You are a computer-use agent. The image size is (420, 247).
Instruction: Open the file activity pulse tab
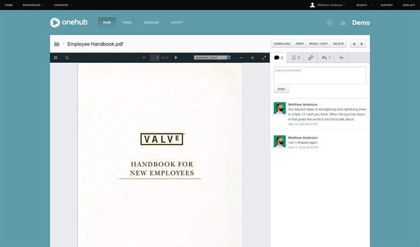(x=341, y=58)
